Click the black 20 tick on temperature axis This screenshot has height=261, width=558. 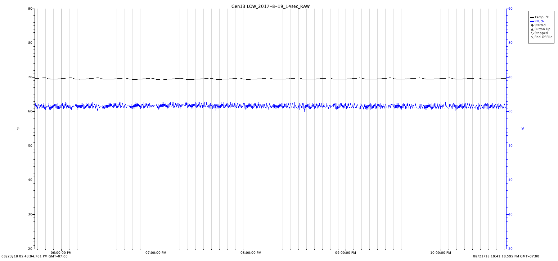click(31, 248)
